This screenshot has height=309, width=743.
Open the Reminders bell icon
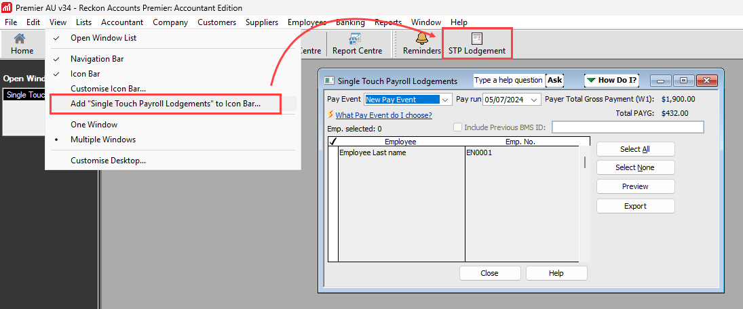tap(422, 44)
